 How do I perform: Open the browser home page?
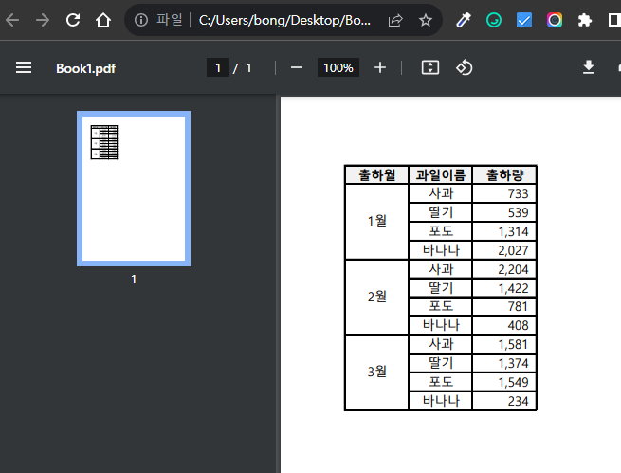[103, 20]
